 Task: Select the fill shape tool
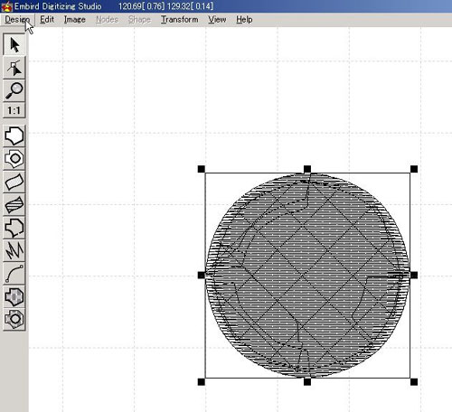(14, 136)
